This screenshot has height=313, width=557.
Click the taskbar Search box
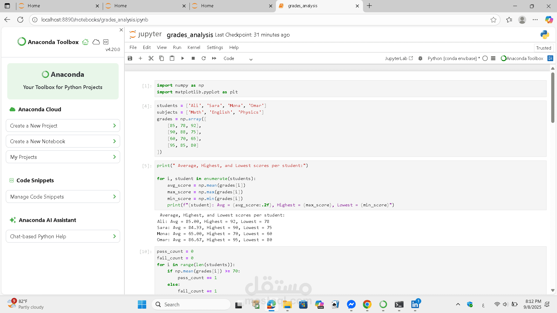(191, 305)
